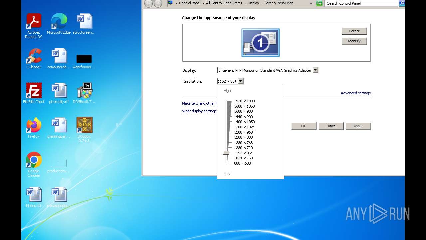Set resolution to 800 × 600
This screenshot has width=426, height=240.
click(242, 163)
